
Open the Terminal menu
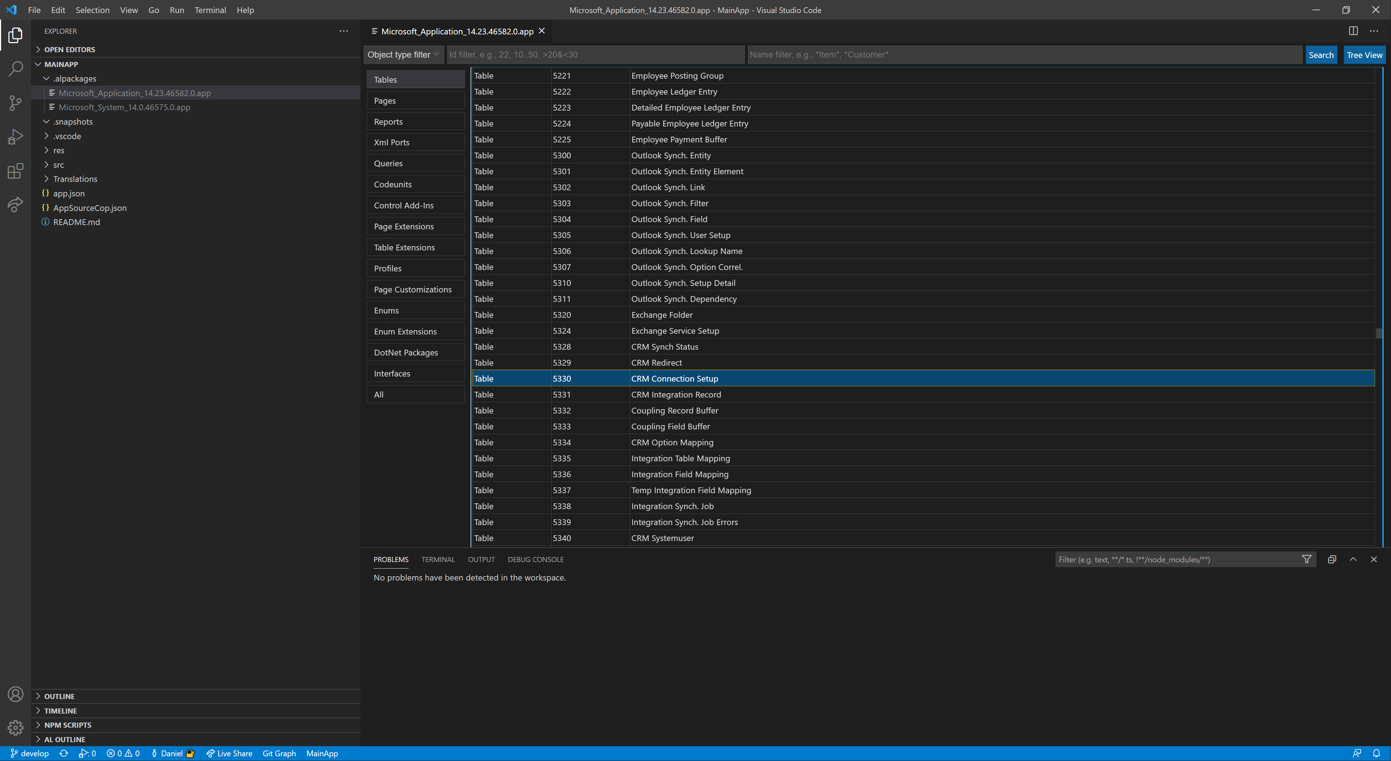pyautogui.click(x=210, y=10)
